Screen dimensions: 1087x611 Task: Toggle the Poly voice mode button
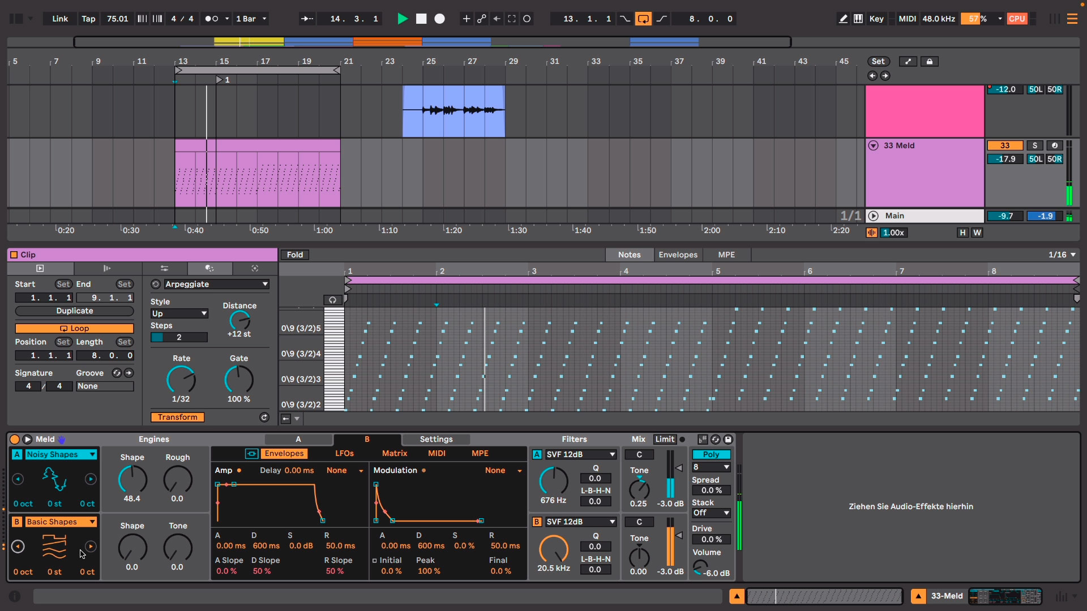pos(711,454)
